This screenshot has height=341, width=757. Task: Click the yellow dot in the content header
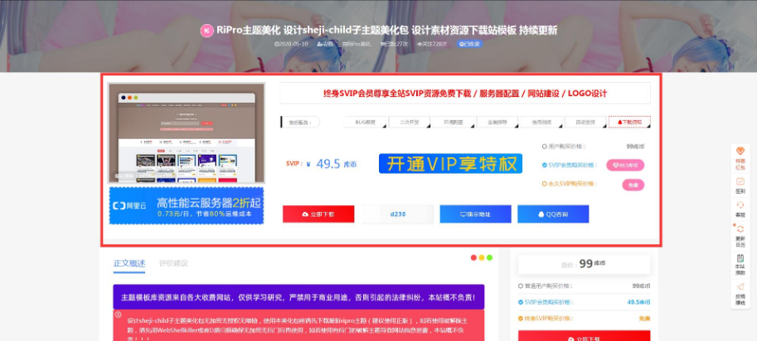(x=482, y=257)
